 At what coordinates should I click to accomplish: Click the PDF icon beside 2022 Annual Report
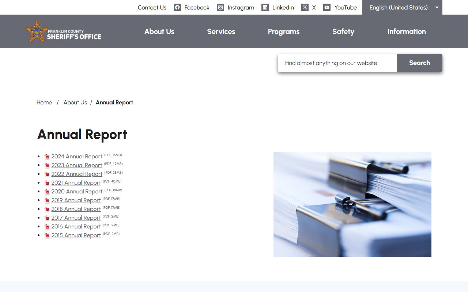pyautogui.click(x=47, y=174)
